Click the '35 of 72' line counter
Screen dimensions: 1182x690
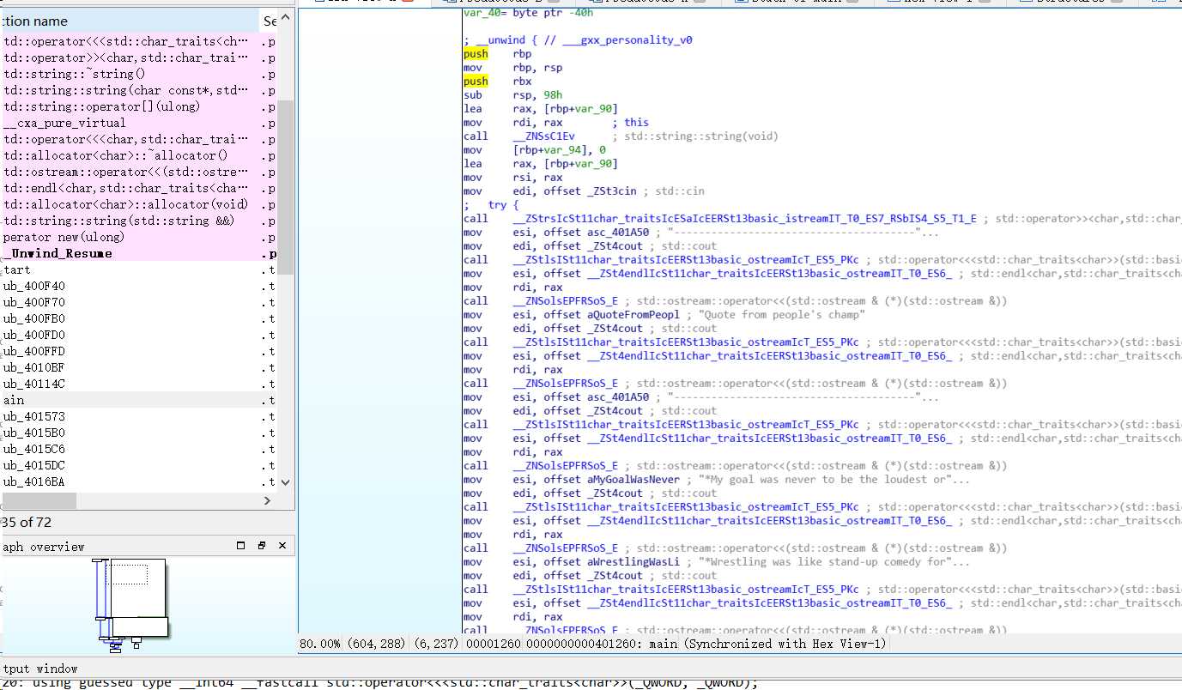click(x=26, y=522)
